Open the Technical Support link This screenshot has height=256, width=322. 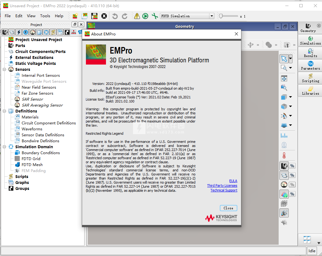(x=224, y=190)
